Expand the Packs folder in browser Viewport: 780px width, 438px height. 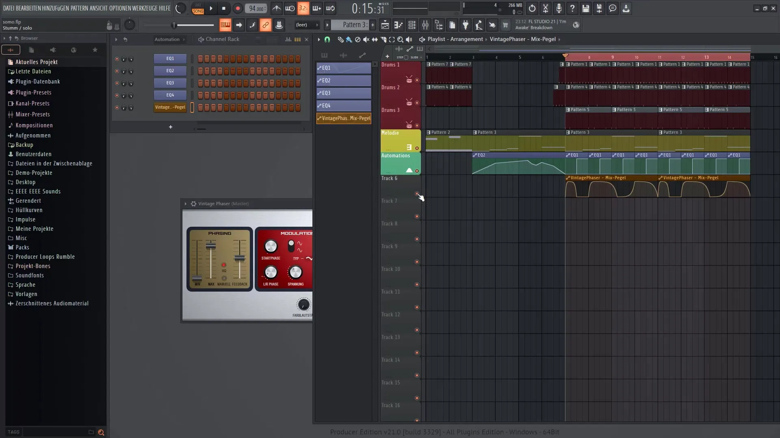click(x=22, y=247)
